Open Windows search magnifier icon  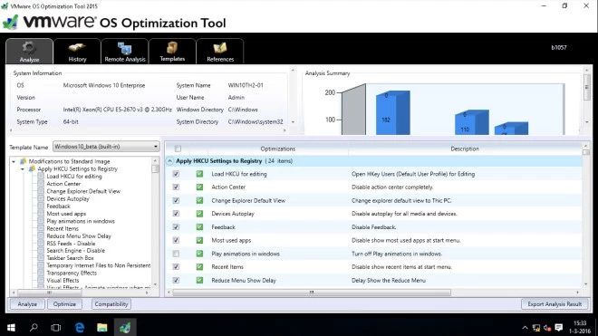pos(34,327)
